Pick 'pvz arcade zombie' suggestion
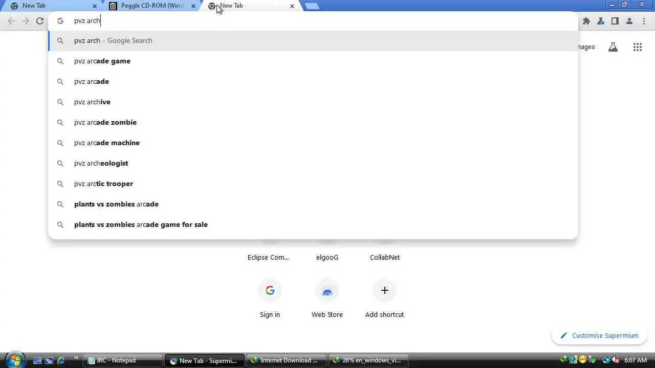 coord(313,123)
